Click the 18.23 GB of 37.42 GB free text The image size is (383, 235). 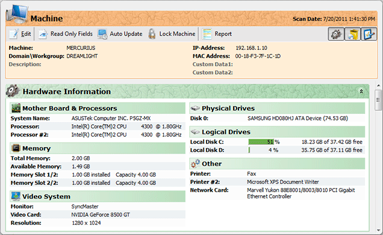(332, 142)
